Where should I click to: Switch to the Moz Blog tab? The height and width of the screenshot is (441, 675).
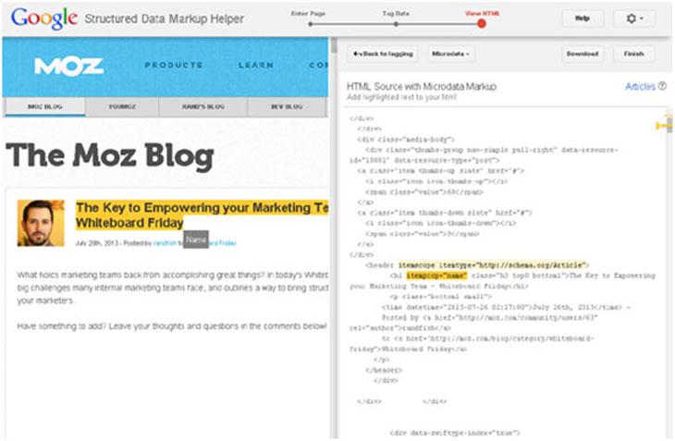tap(43, 107)
